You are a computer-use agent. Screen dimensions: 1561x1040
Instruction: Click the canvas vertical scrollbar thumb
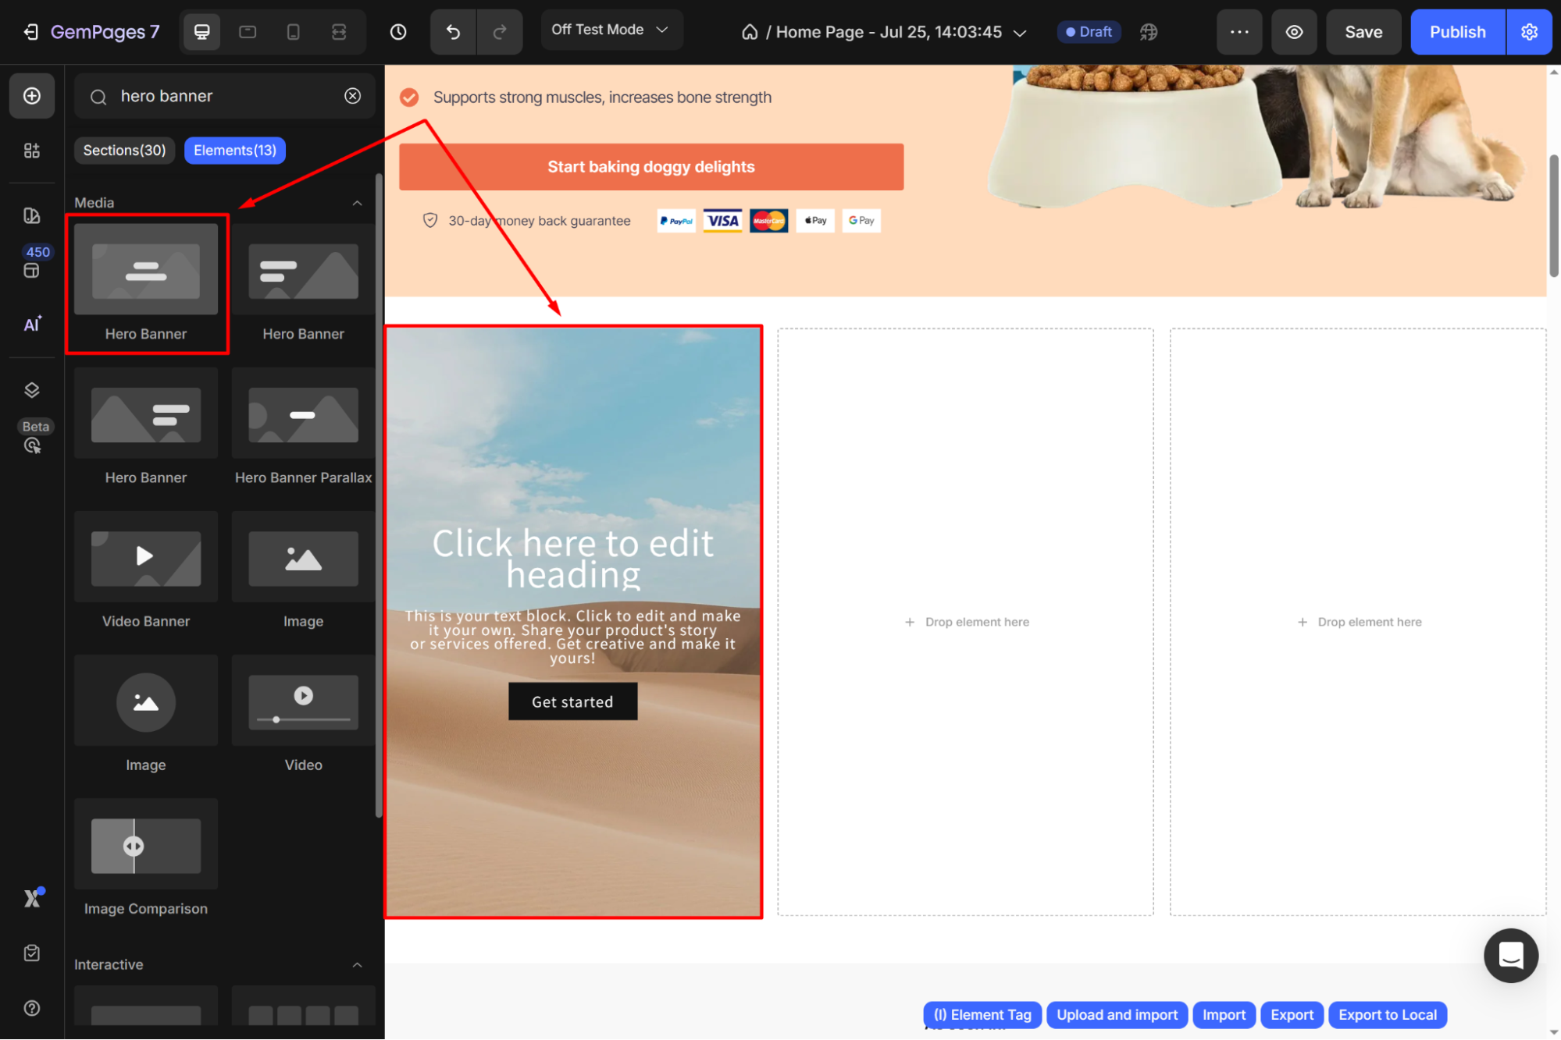[1553, 215]
